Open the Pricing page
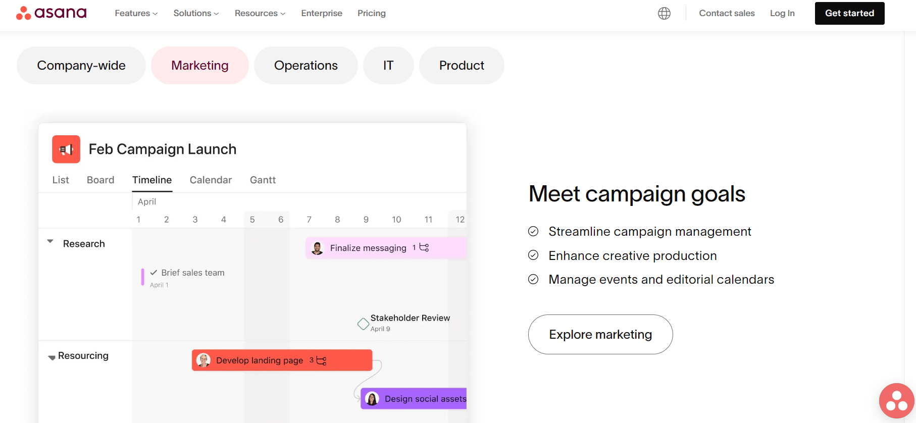 372,13
